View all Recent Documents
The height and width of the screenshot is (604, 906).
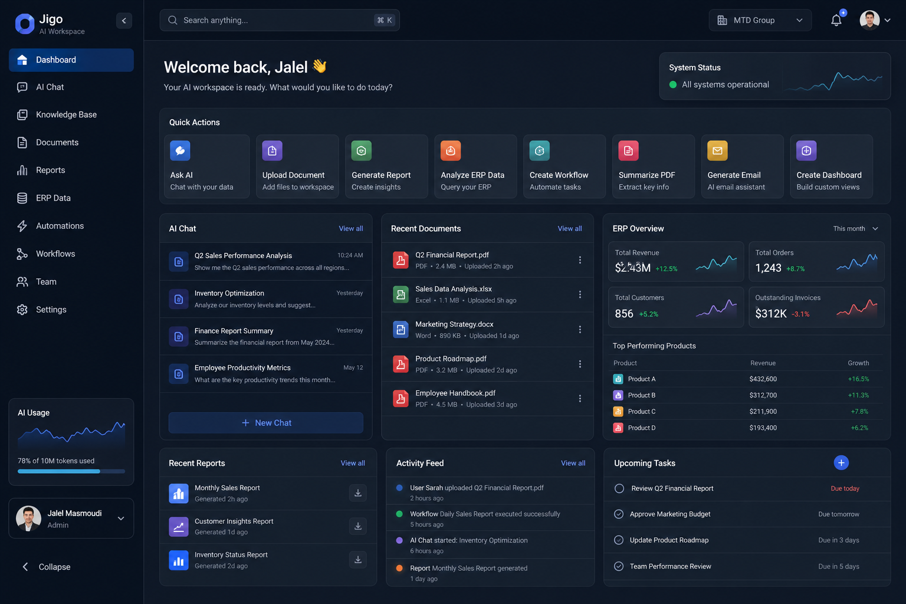(x=570, y=228)
